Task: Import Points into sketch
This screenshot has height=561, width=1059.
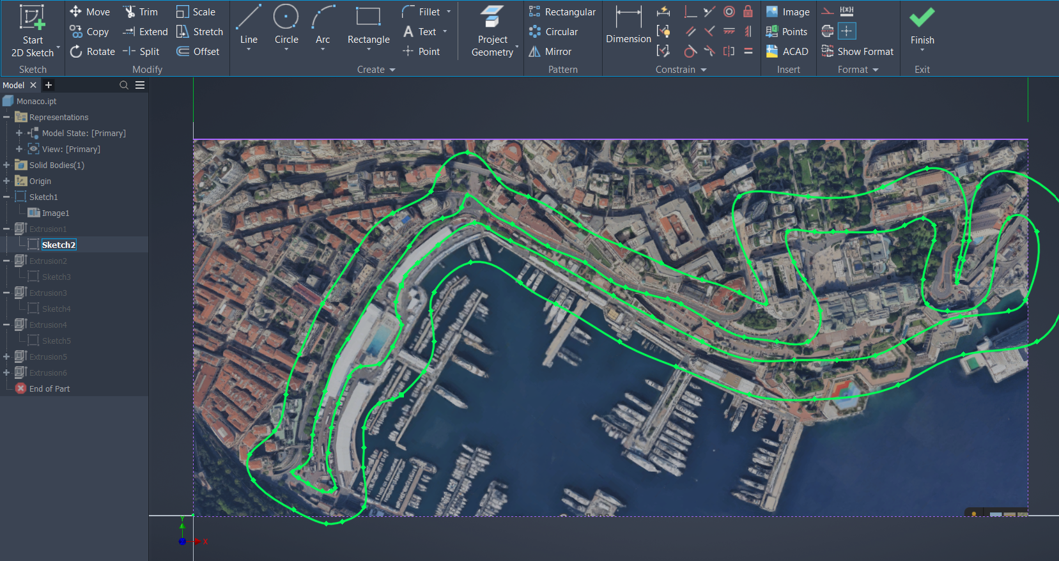Action: coord(787,31)
